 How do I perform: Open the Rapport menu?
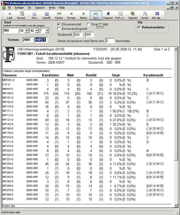coord(40,8)
